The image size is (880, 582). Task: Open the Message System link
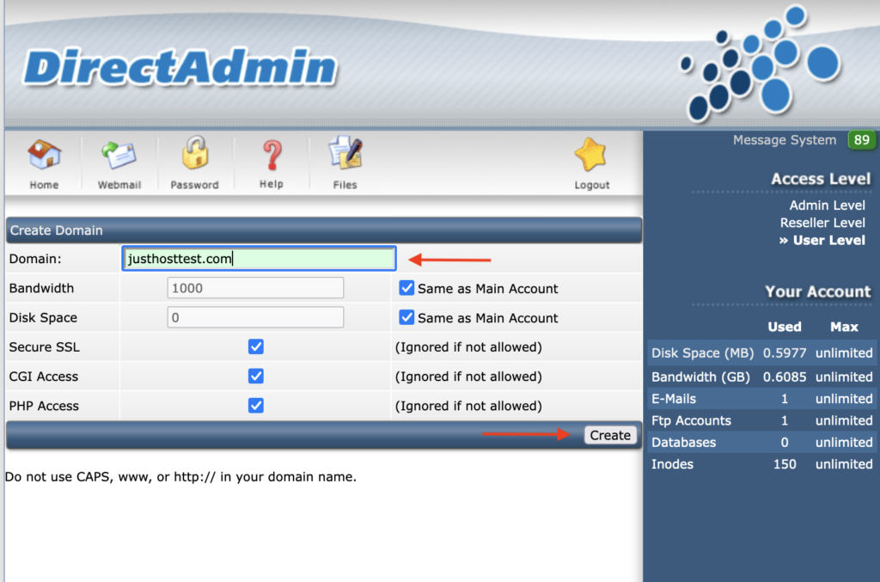pos(784,140)
